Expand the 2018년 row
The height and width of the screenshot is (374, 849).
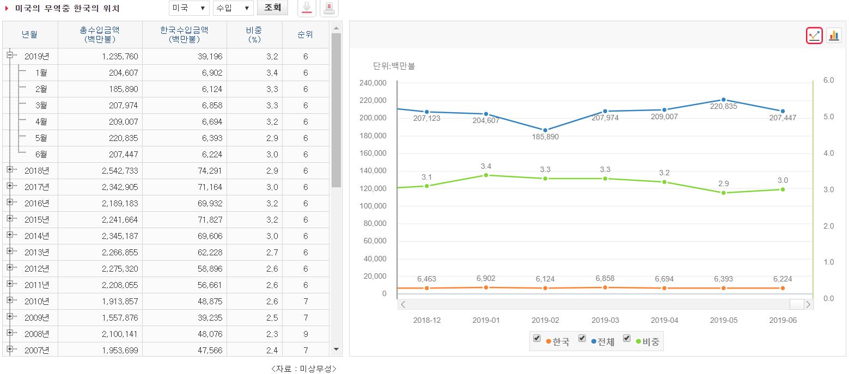[9, 169]
